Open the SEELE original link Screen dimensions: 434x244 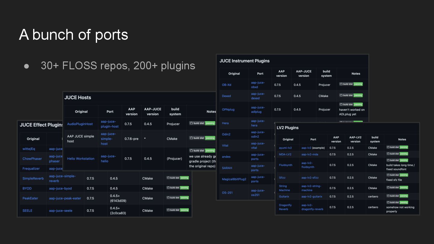pos(27,211)
